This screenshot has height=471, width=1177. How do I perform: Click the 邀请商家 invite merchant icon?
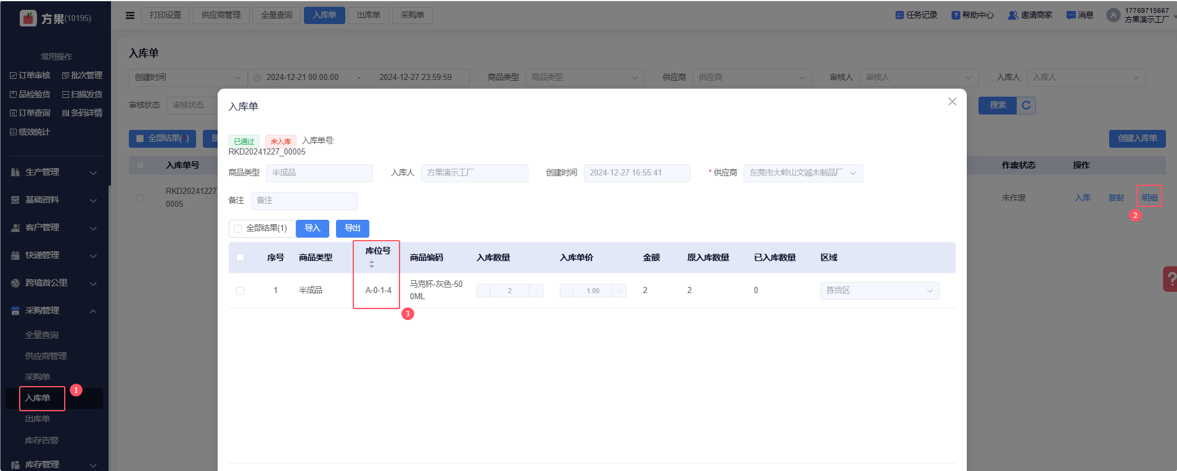pos(1012,15)
